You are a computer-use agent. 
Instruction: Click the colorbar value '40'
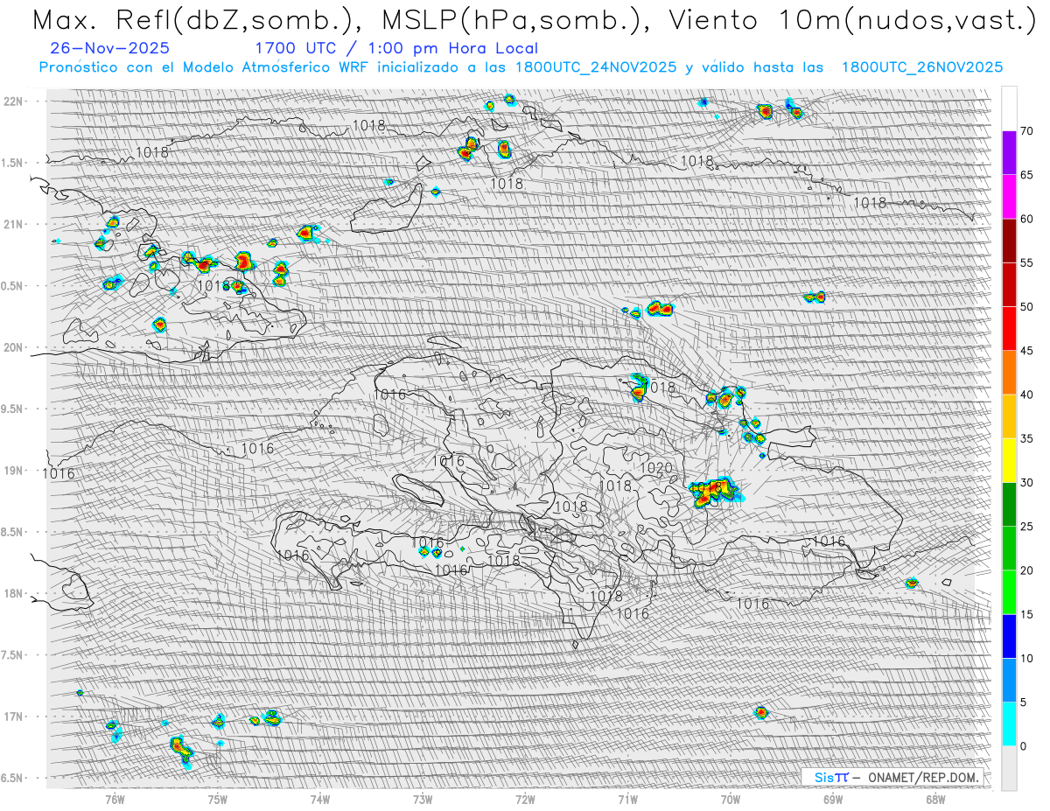tap(1026, 395)
